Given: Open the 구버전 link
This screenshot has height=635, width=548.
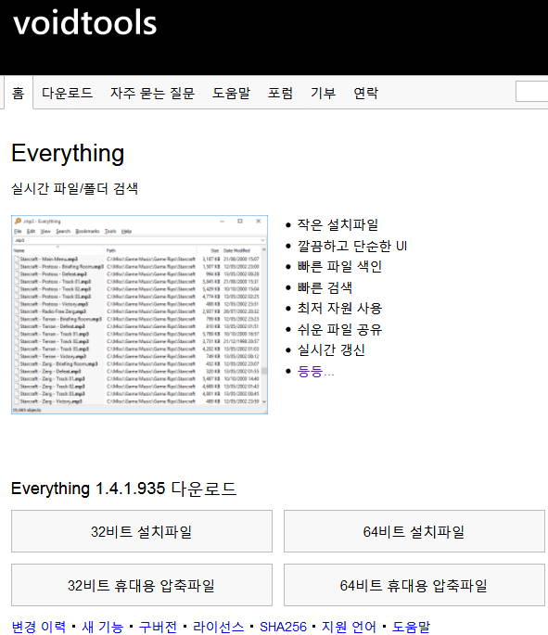Looking at the screenshot, I should click(158, 627).
